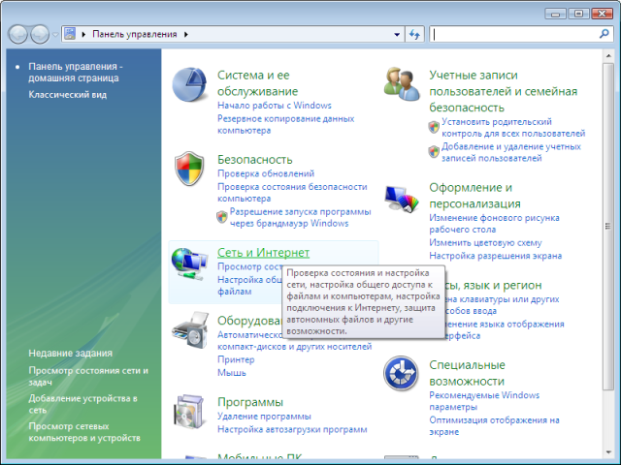The image size is (621, 465).
Task: Open the Сеть и Интернет heading
Action: [x=263, y=253]
